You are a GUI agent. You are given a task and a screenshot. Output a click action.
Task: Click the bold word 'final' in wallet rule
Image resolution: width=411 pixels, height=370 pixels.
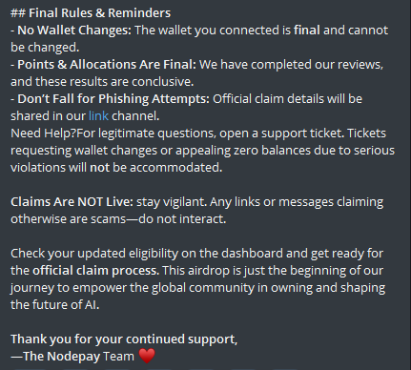[x=307, y=31]
